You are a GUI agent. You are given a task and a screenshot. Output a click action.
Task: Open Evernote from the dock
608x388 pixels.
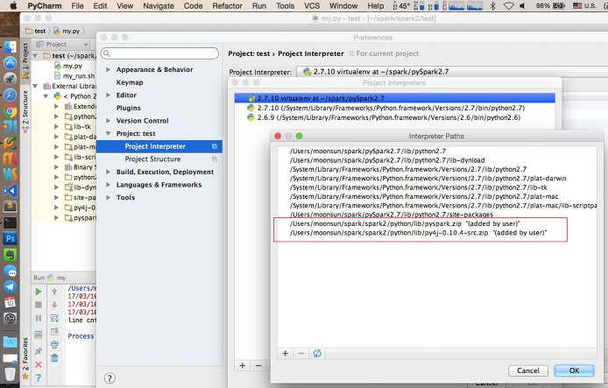[11, 255]
